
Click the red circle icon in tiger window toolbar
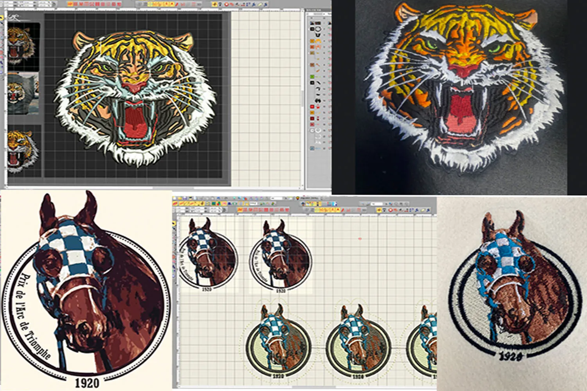pos(226,4)
